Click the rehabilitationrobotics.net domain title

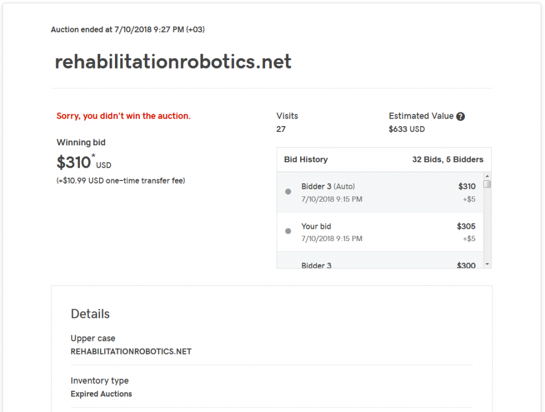173,62
